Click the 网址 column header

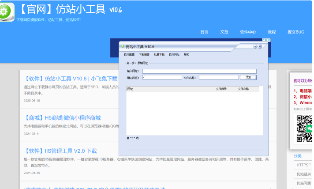pyautogui.click(x=171, y=89)
